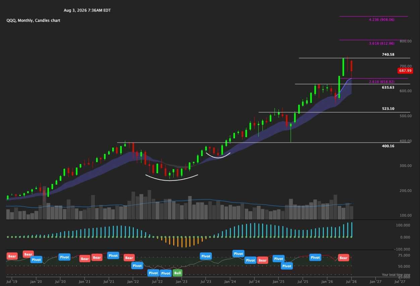Click the Jul '27 time axis label

400,282
